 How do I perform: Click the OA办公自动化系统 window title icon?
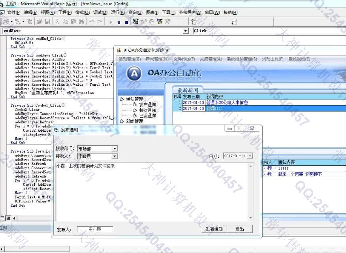point(119,50)
